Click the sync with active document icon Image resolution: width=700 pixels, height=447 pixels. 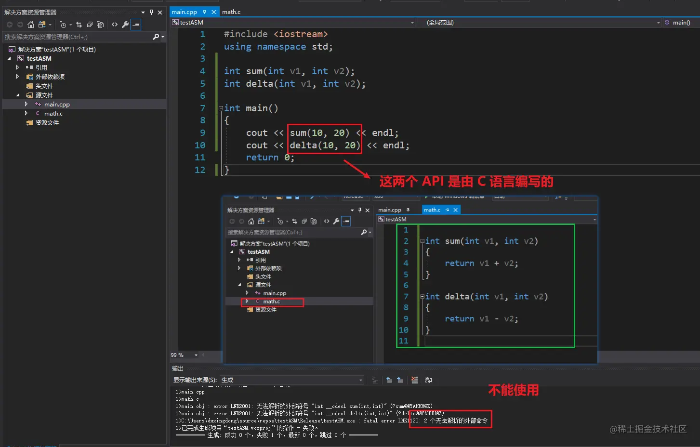(x=79, y=25)
